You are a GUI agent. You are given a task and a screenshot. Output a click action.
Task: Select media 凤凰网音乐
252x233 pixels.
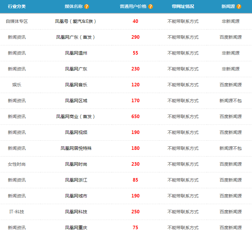point(76,85)
